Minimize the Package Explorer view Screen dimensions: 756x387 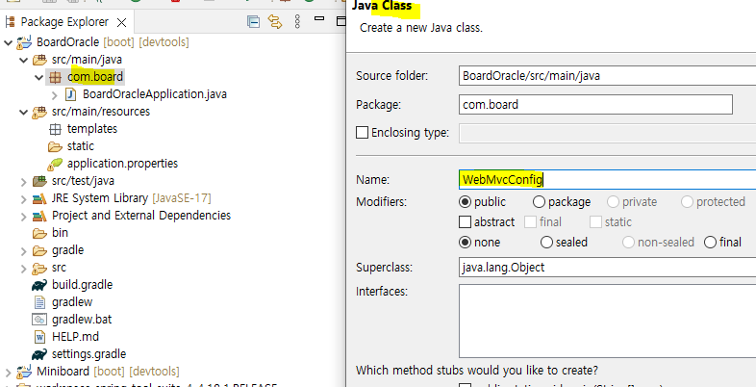319,18
